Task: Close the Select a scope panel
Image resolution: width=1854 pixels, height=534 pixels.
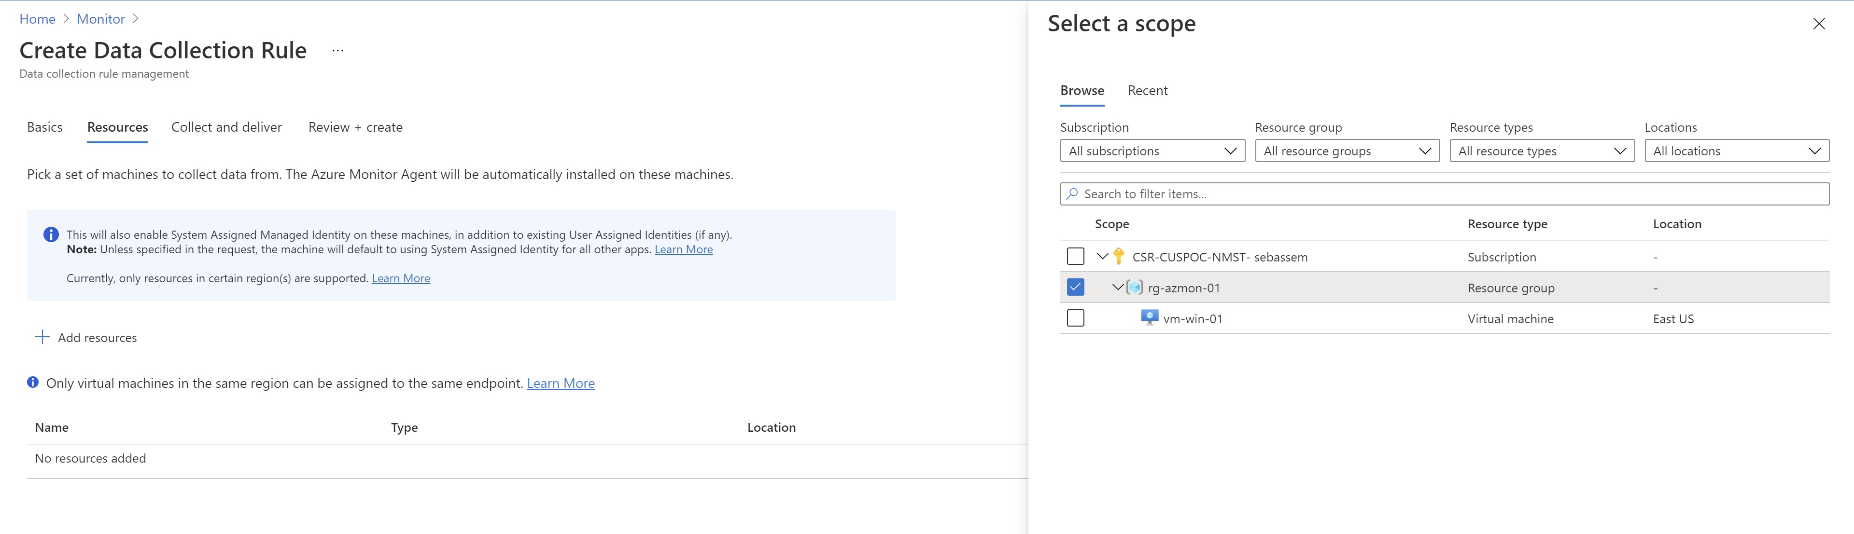Action: pyautogui.click(x=1819, y=24)
